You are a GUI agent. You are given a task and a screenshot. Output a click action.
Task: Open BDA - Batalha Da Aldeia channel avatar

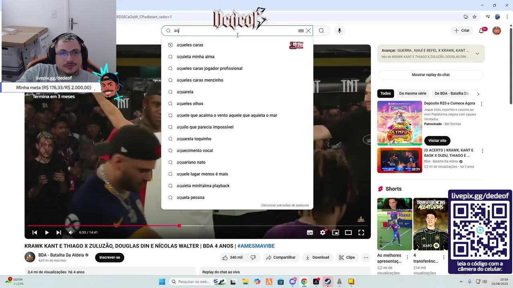tap(30, 257)
